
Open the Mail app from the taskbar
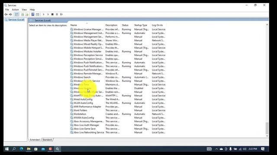[x=43, y=149]
